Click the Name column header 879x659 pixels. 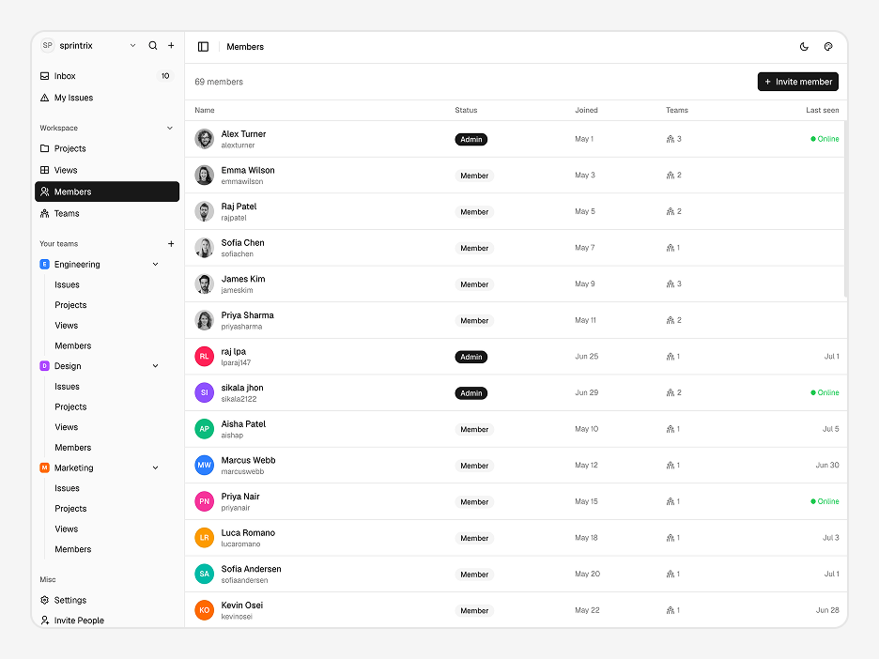point(205,110)
